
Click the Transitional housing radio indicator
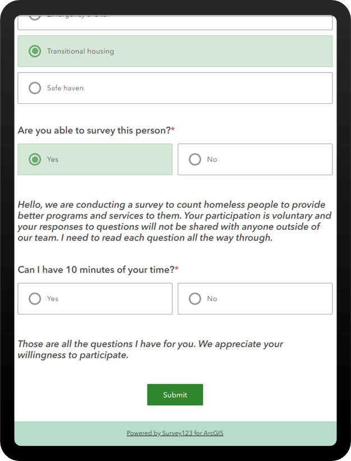[34, 51]
